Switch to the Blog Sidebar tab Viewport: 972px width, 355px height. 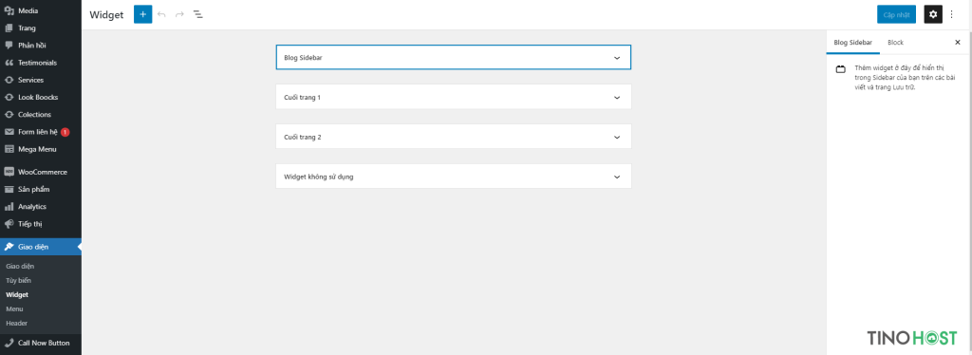[x=853, y=43]
